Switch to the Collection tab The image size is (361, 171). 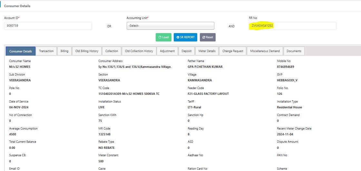[112, 51]
